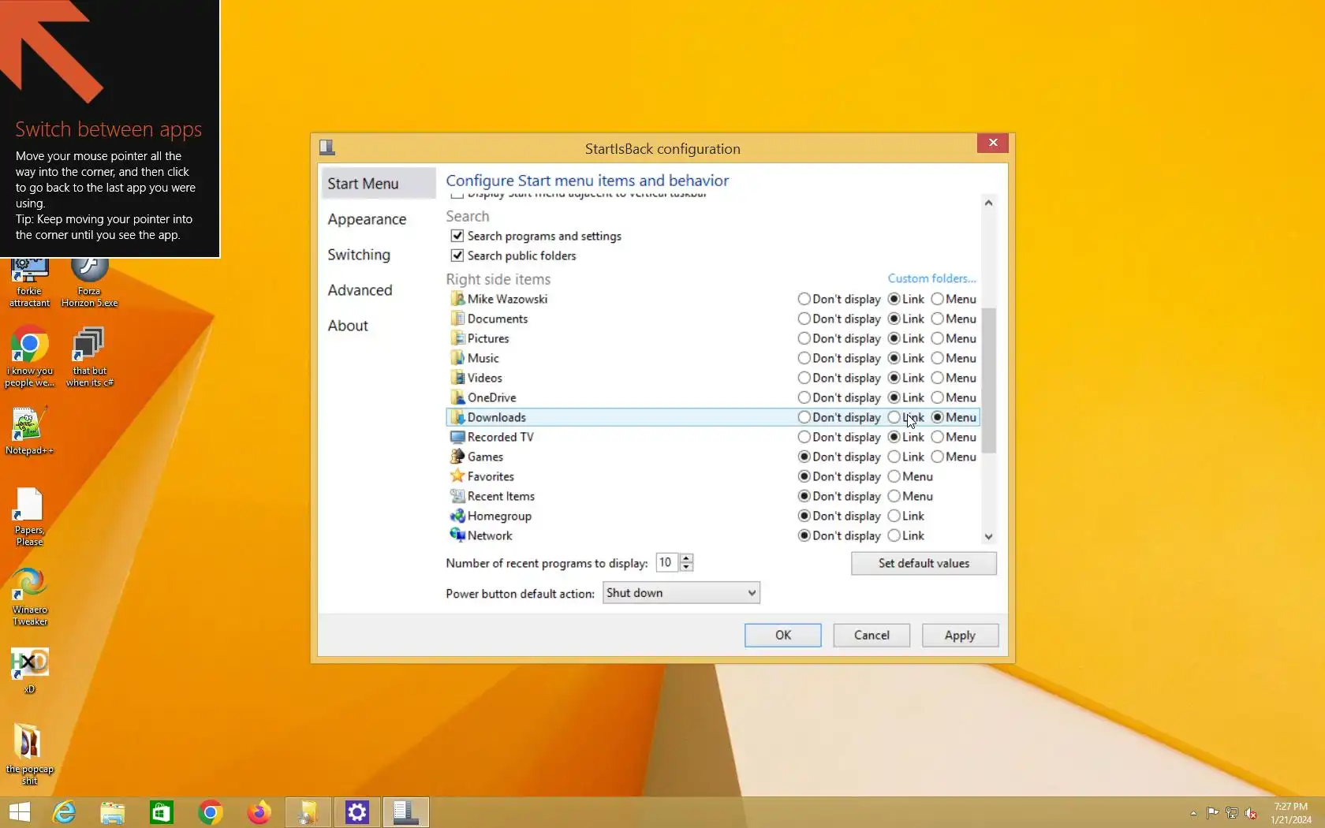Image resolution: width=1325 pixels, height=828 pixels.
Task: Click the Pictures folder icon in list
Action: click(x=457, y=338)
